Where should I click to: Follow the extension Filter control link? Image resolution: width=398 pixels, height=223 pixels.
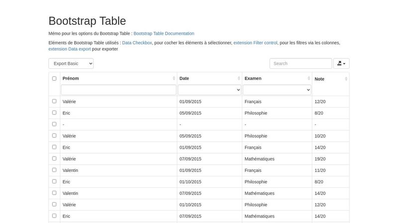(x=255, y=43)
